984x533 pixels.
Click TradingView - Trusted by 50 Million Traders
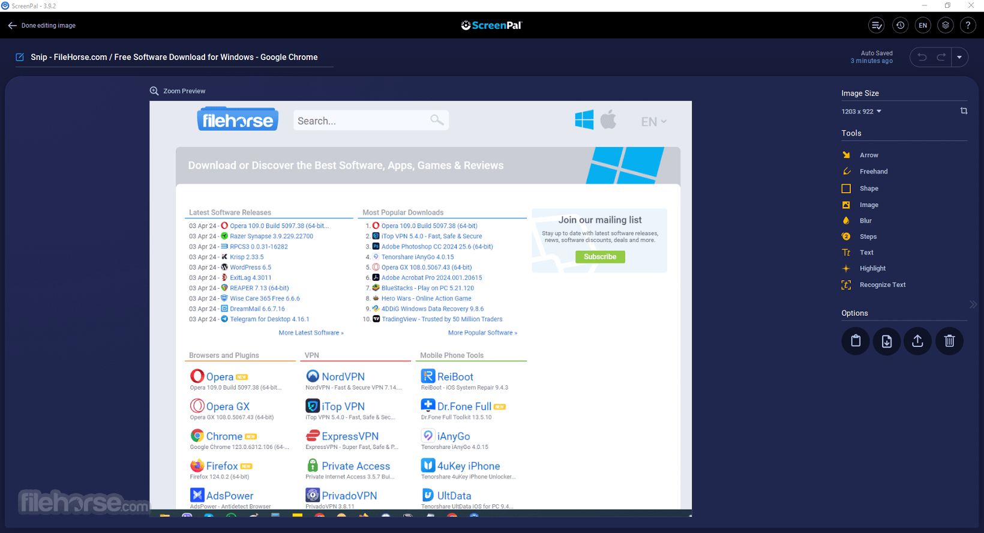442,319
